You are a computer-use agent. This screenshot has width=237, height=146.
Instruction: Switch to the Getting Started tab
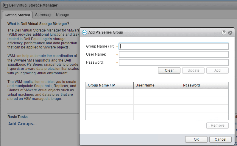[x=17, y=15]
